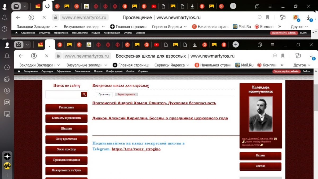Open the screenshot tool in the browser sidebar
This screenshot has width=318, height=179.
7,114
